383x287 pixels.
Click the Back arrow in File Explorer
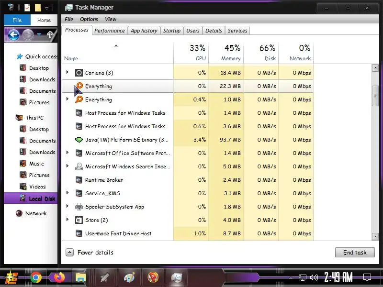click(14, 35)
